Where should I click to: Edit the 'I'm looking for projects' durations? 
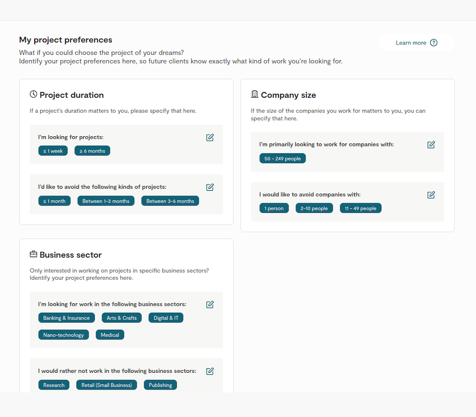pos(210,138)
